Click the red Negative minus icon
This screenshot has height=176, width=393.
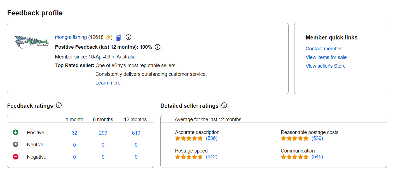[16, 157]
